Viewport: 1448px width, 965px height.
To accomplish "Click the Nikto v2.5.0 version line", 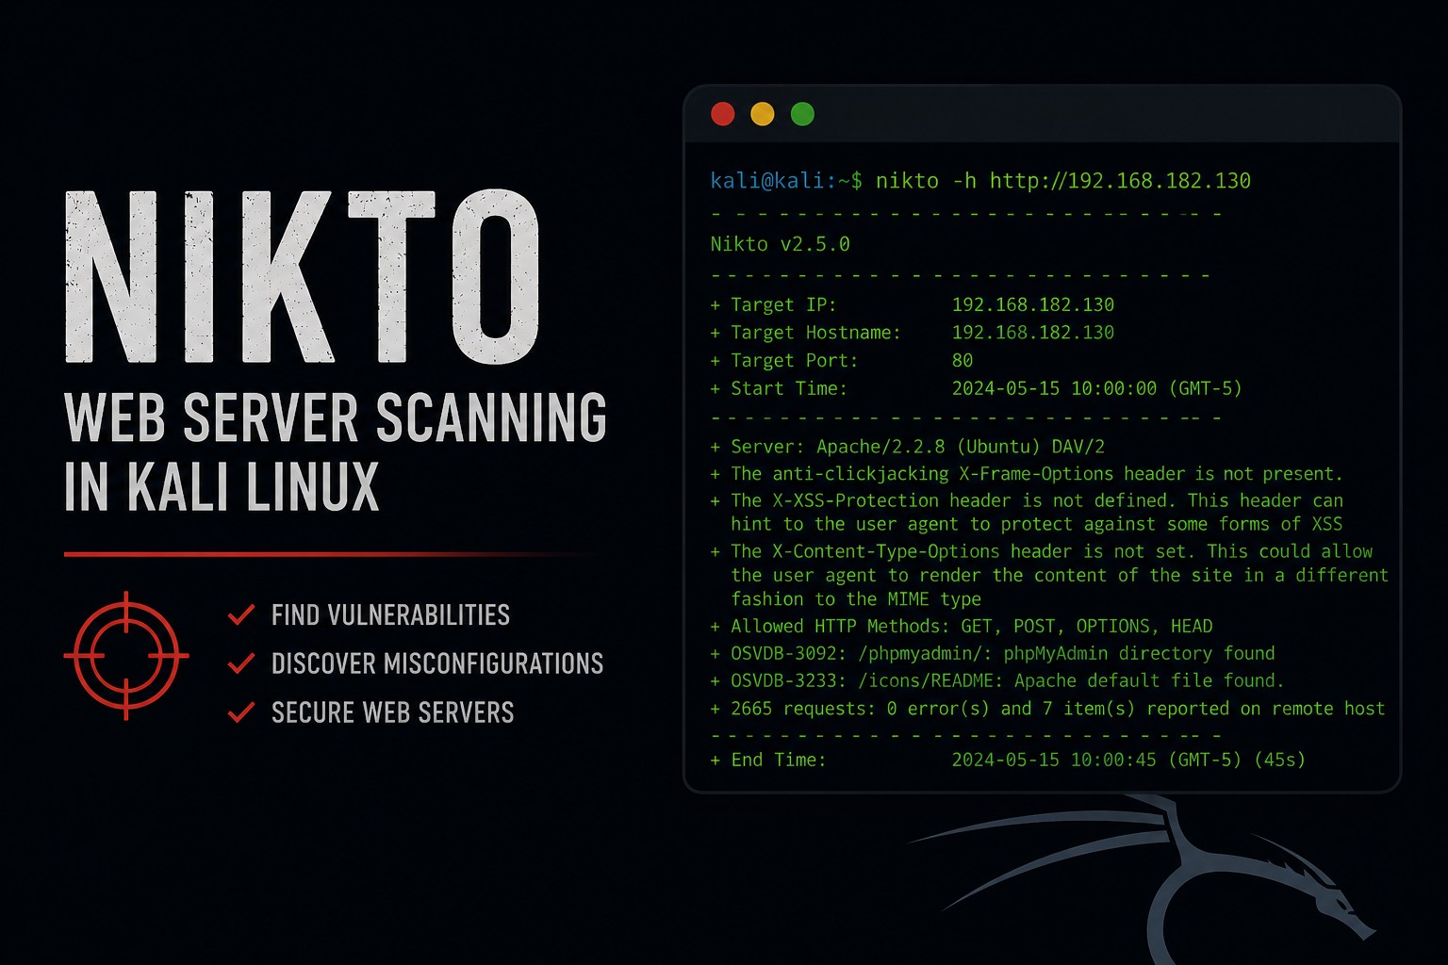I will (781, 244).
